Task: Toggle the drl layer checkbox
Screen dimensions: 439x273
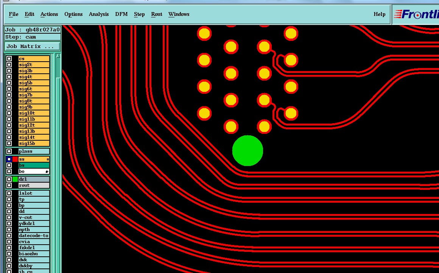Action: pyautogui.click(x=9, y=179)
